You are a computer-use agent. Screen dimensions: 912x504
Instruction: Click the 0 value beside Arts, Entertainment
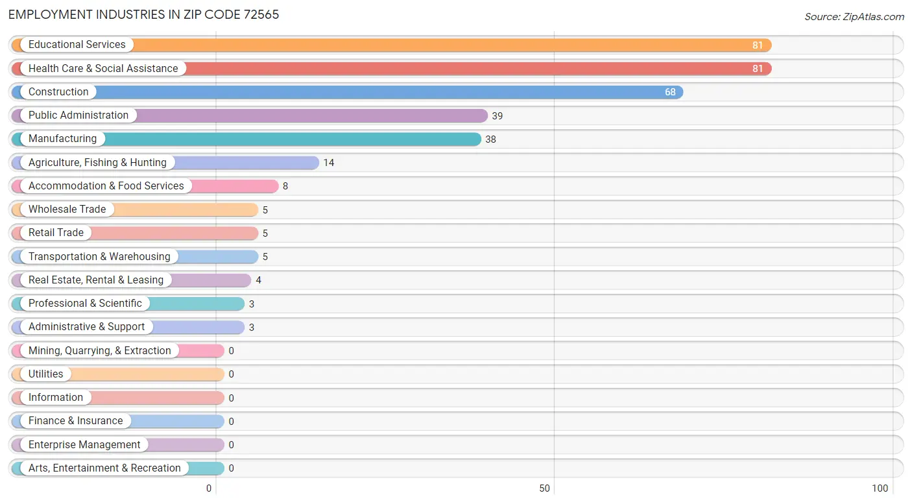pyautogui.click(x=231, y=468)
